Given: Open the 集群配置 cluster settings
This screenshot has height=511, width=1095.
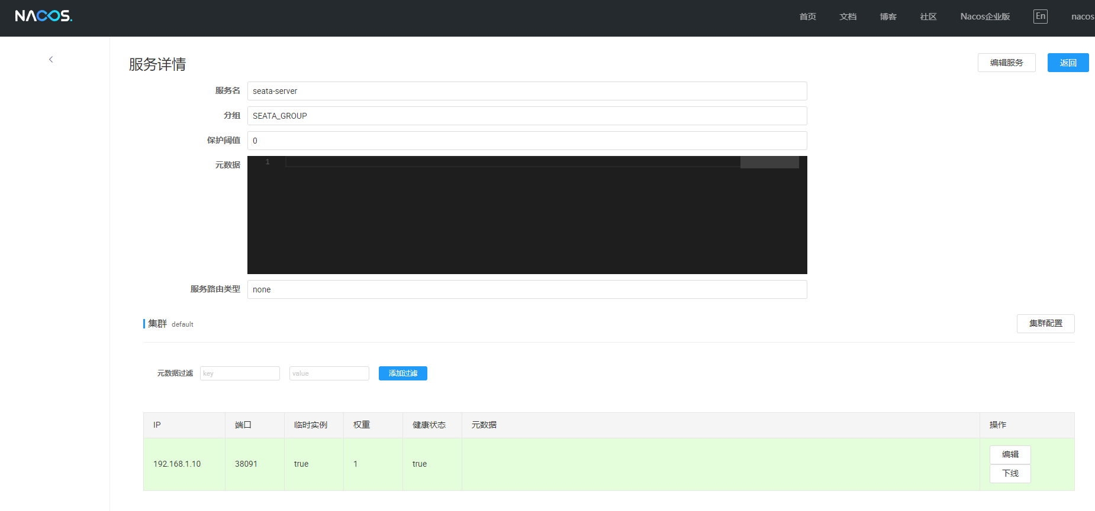Looking at the screenshot, I should coord(1045,324).
